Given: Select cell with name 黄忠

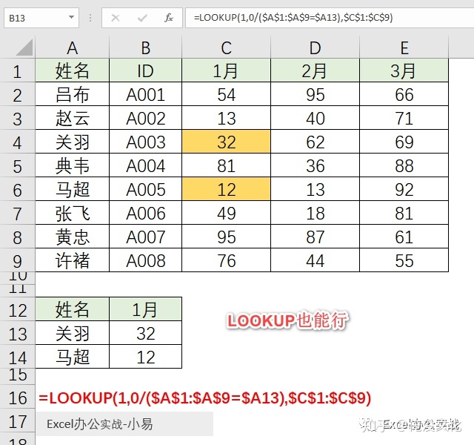Looking at the screenshot, I should 73,237.
